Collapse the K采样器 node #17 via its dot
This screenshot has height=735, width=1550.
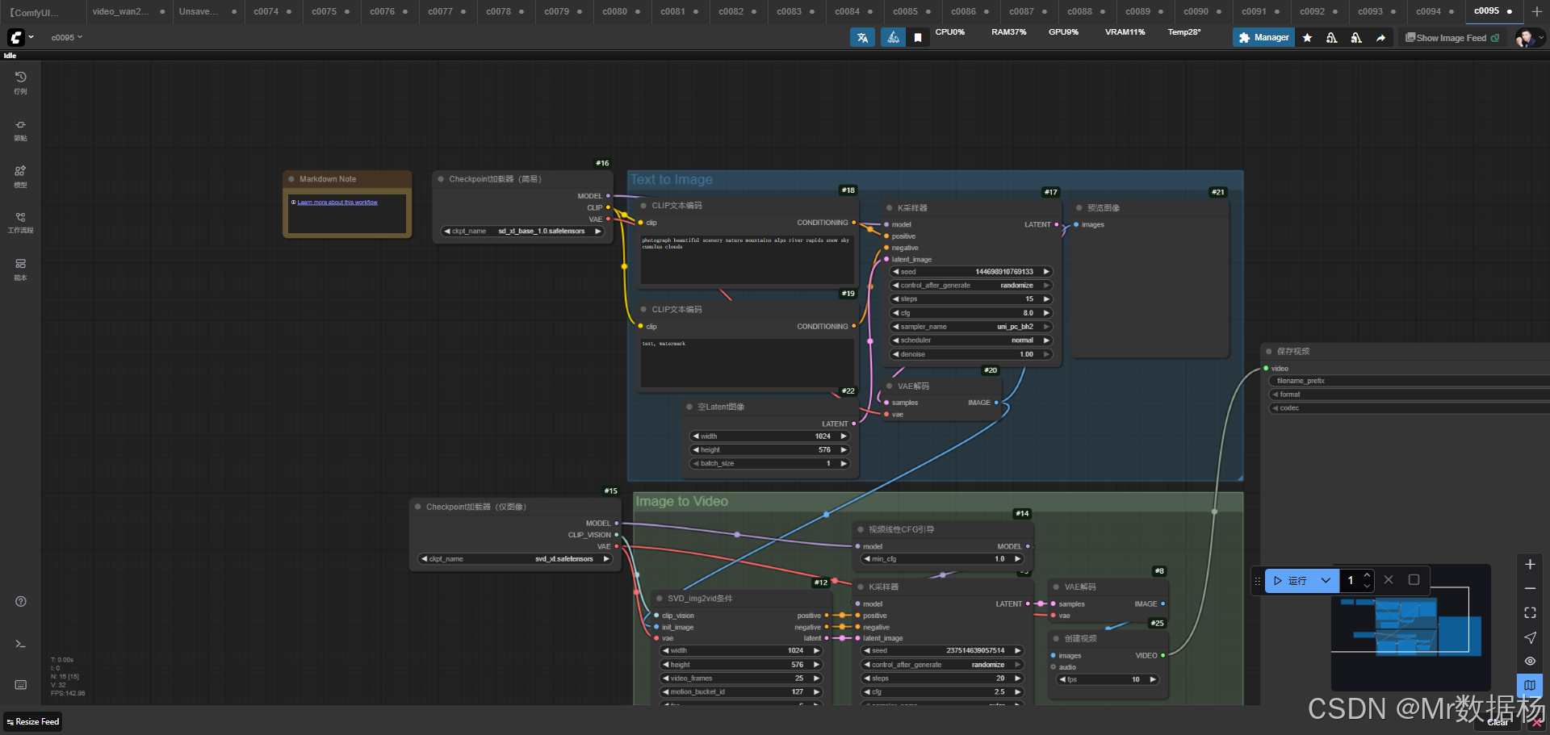tap(890, 208)
